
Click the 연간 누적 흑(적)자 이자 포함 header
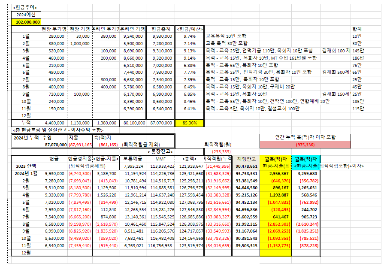(305, 137)
